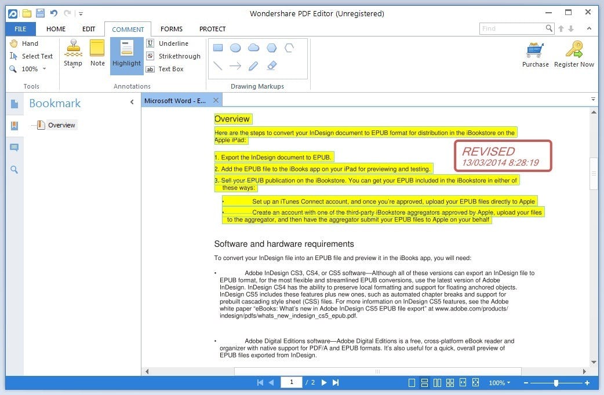The height and width of the screenshot is (395, 604).
Task: Redo the last undone action
Action: (x=67, y=13)
